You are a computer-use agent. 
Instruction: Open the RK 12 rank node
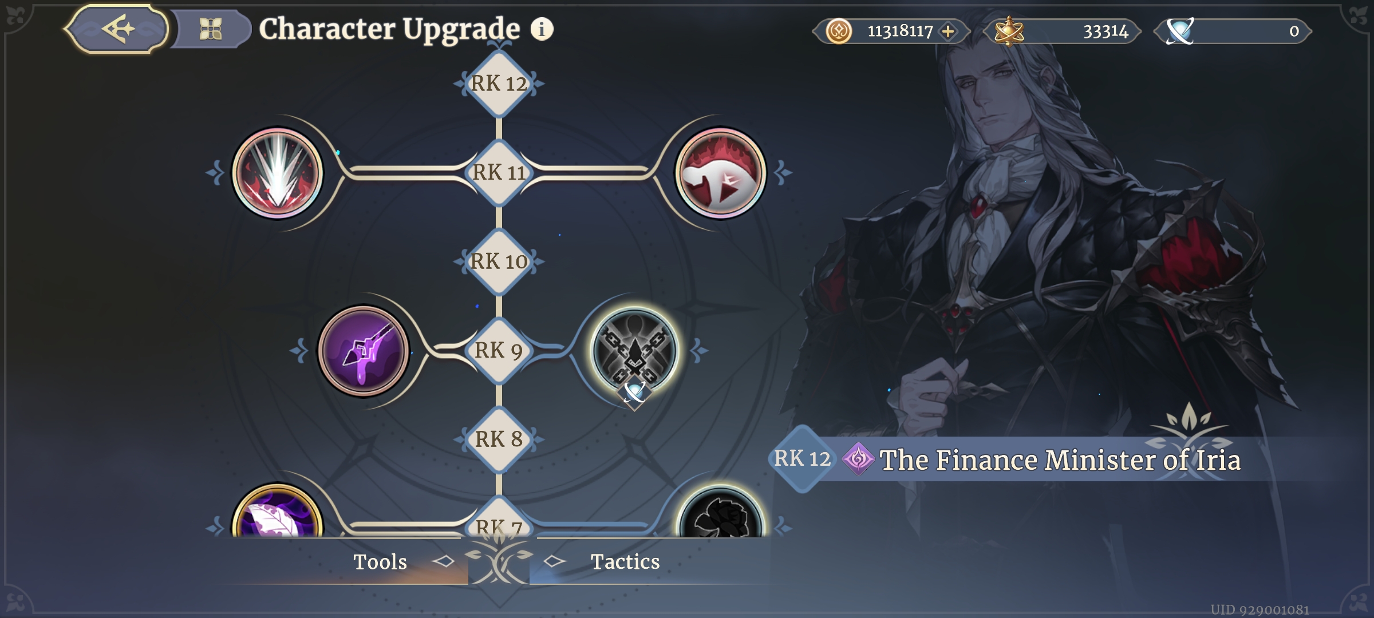(499, 84)
